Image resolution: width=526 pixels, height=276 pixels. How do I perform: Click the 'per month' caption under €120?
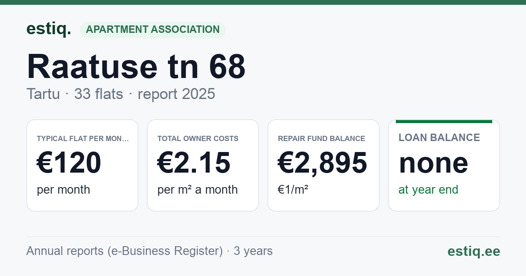pos(63,190)
